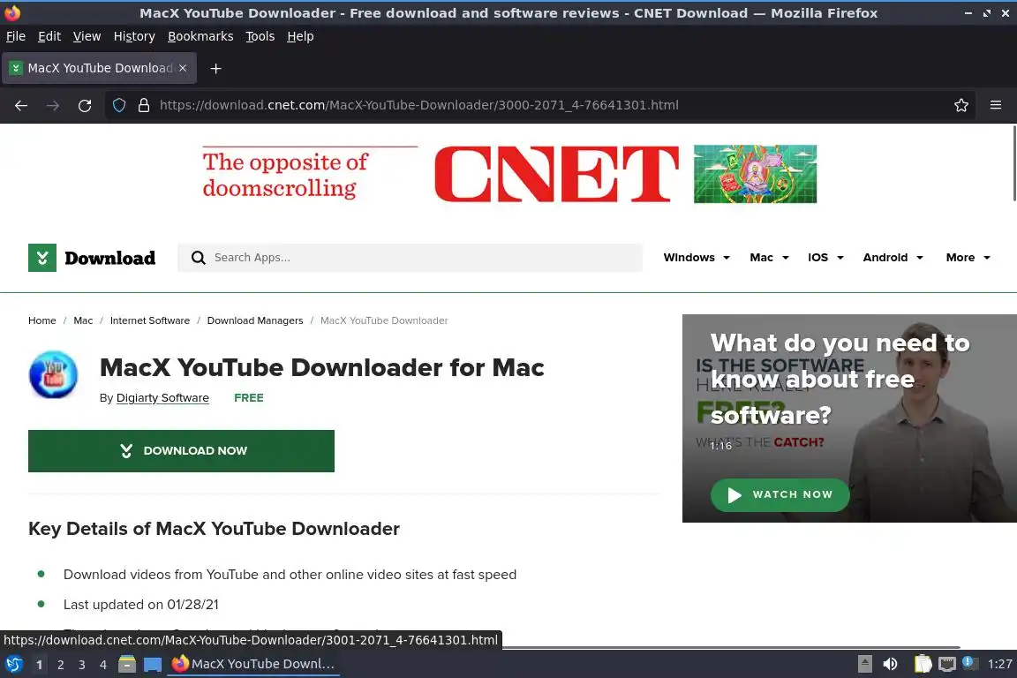The width and height of the screenshot is (1017, 678).
Task: Switch to virtual desktop 2
Action: point(60,665)
